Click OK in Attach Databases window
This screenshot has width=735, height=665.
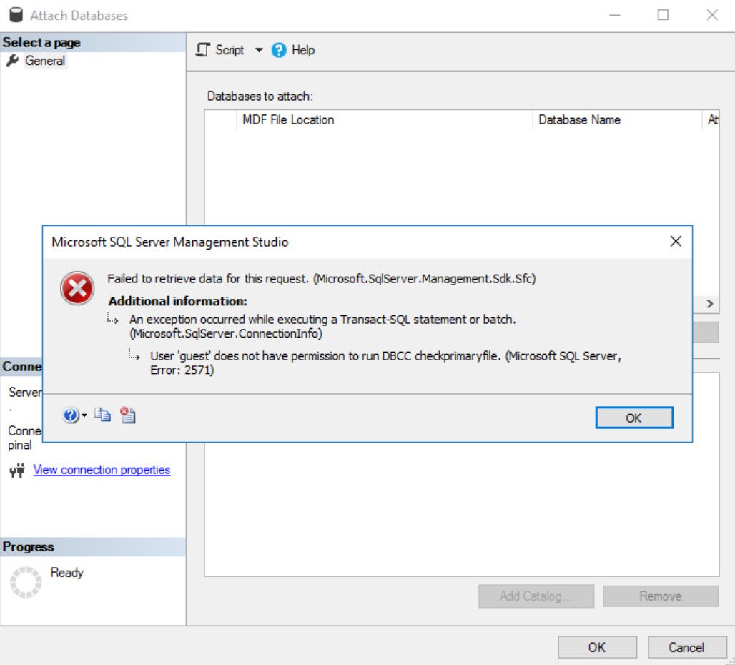[x=597, y=647]
